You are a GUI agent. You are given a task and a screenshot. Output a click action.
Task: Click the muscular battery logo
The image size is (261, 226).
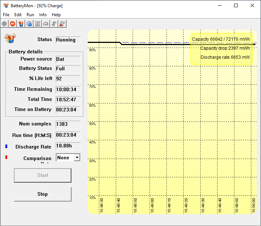(10, 38)
